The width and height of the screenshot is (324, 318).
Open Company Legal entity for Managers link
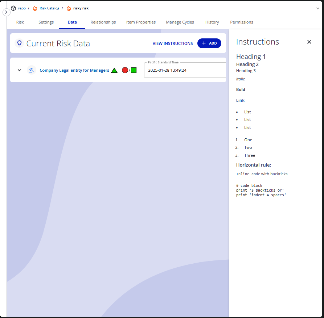[74, 70]
